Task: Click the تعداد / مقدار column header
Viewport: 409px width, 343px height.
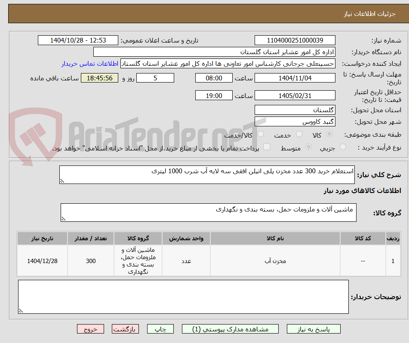Action: point(91,239)
